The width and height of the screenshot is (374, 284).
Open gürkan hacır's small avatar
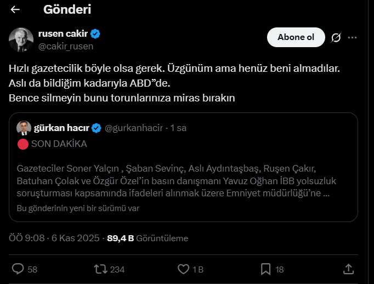coord(24,128)
